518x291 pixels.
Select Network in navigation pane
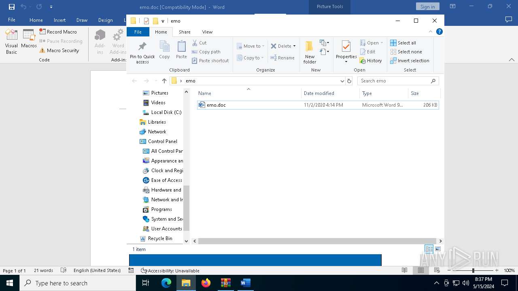pos(153,132)
